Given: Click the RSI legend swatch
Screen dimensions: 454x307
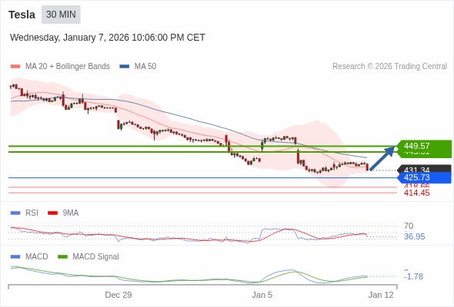Looking at the screenshot, I should click(x=15, y=213).
